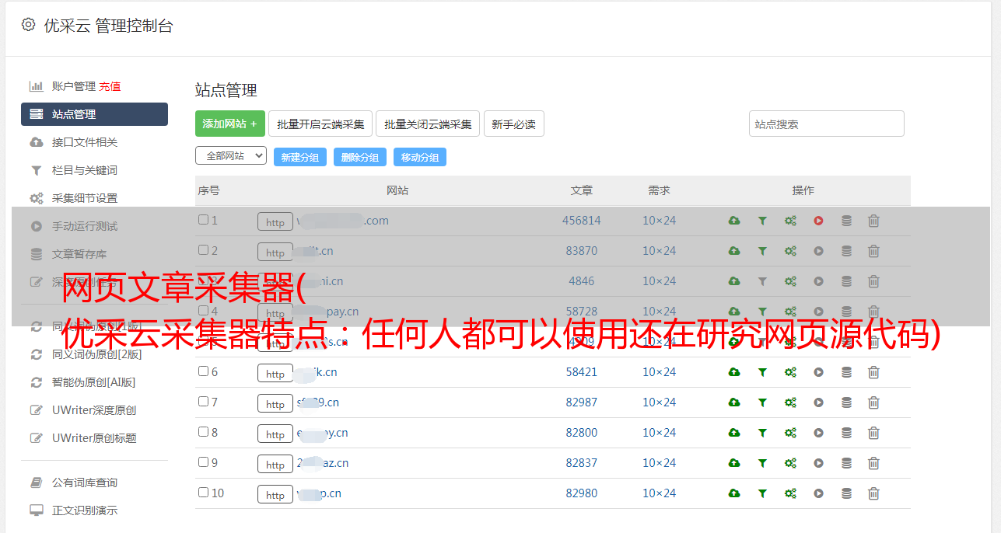Click article count 82987

582,402
